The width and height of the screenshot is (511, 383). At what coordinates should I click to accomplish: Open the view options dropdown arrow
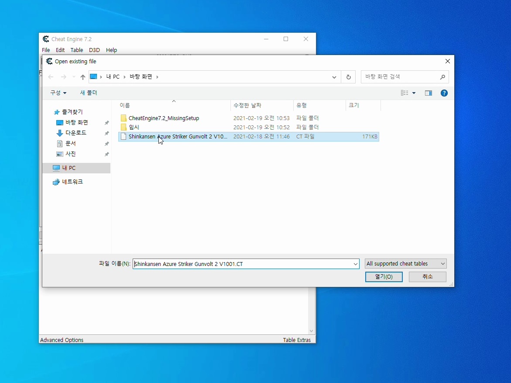click(414, 93)
